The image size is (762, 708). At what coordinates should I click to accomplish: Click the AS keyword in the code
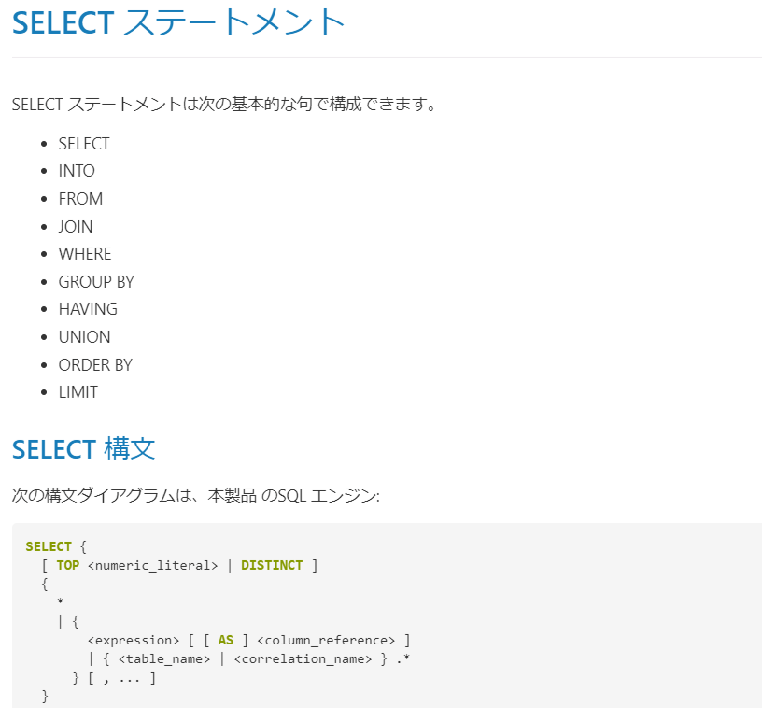pos(226,640)
